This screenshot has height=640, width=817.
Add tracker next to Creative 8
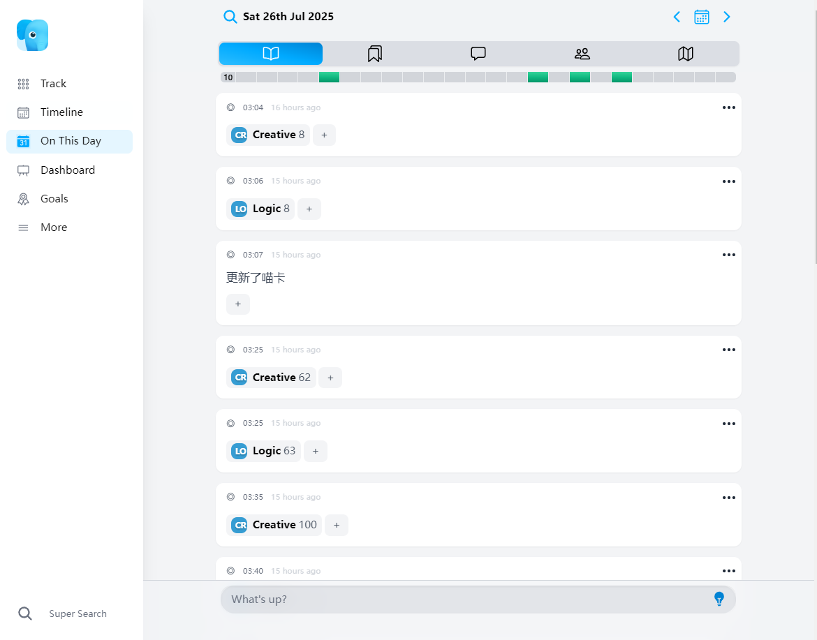pos(324,135)
